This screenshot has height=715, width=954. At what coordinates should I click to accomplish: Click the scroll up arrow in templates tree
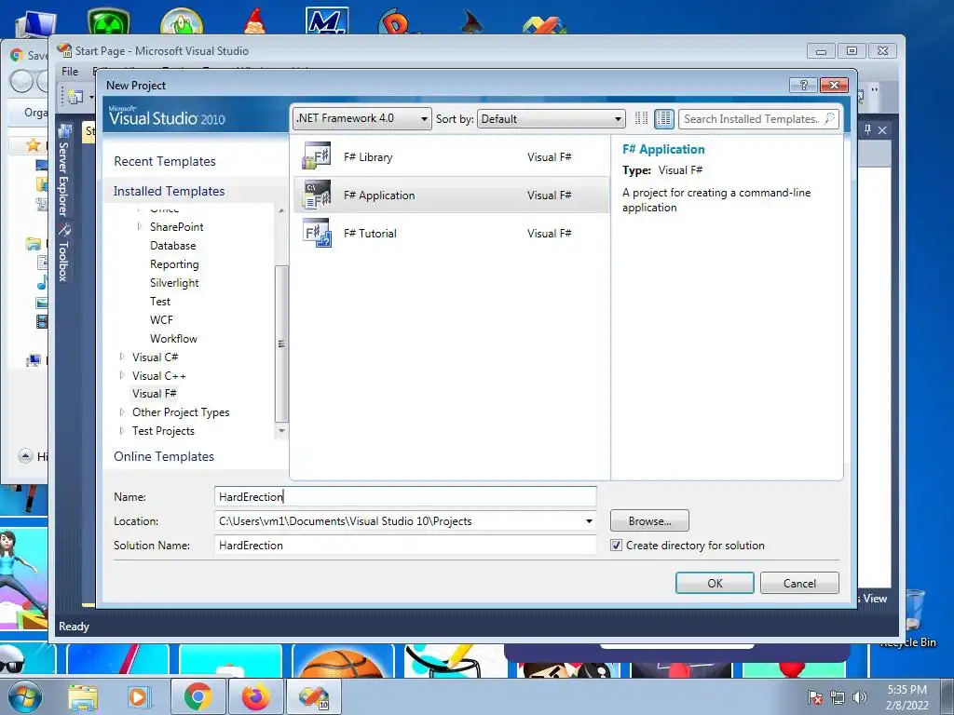click(x=281, y=210)
